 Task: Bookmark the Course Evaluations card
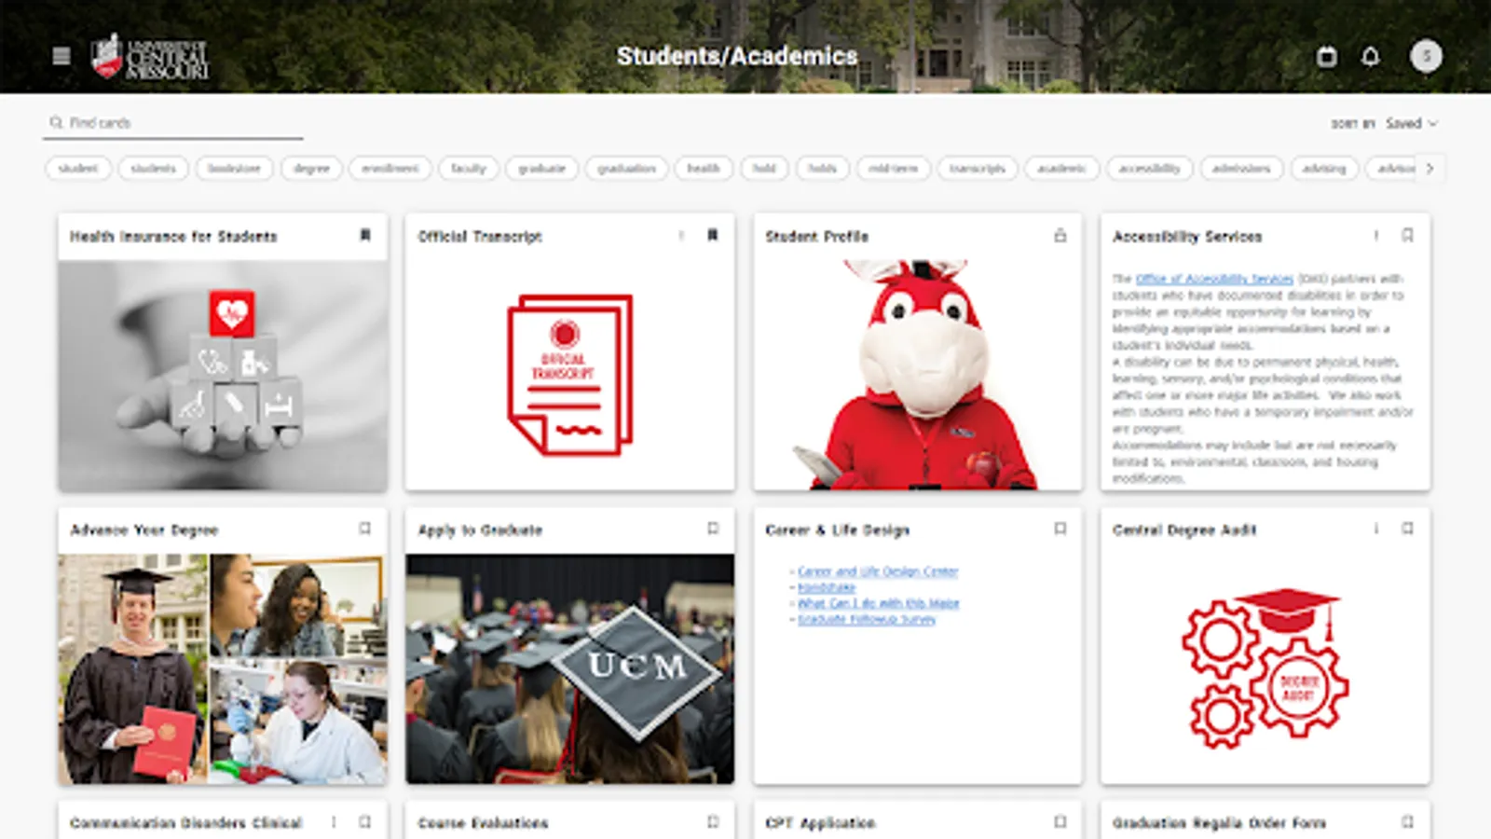coord(713,822)
